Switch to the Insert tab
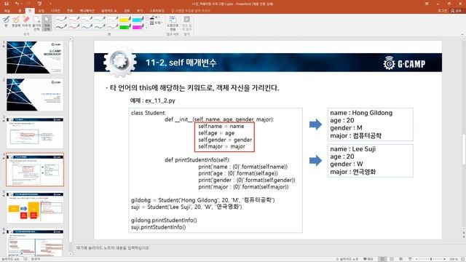 pos(41,11)
